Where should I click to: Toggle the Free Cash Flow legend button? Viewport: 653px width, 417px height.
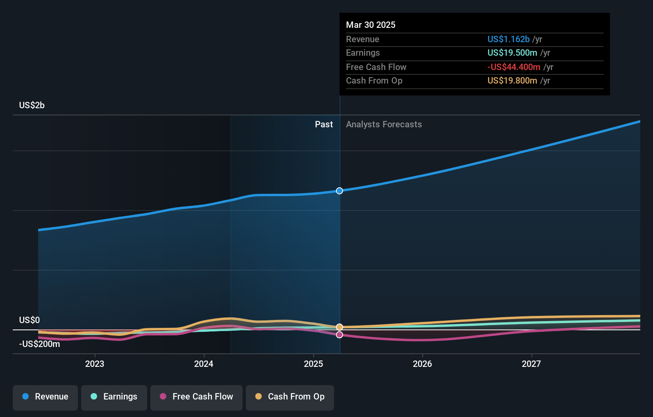(196, 398)
